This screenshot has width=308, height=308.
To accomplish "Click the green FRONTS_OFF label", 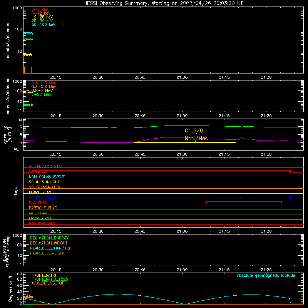I will (41, 218).
